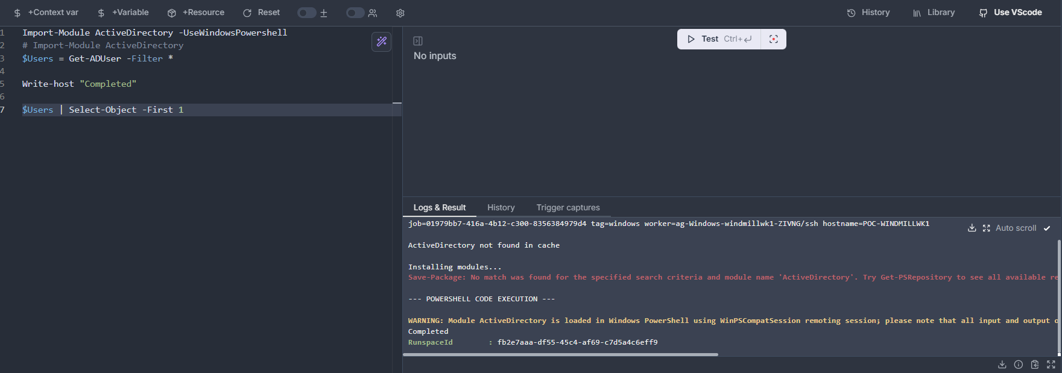
Task: Toggle the diff (plus-minus) switch
Action: (x=306, y=13)
